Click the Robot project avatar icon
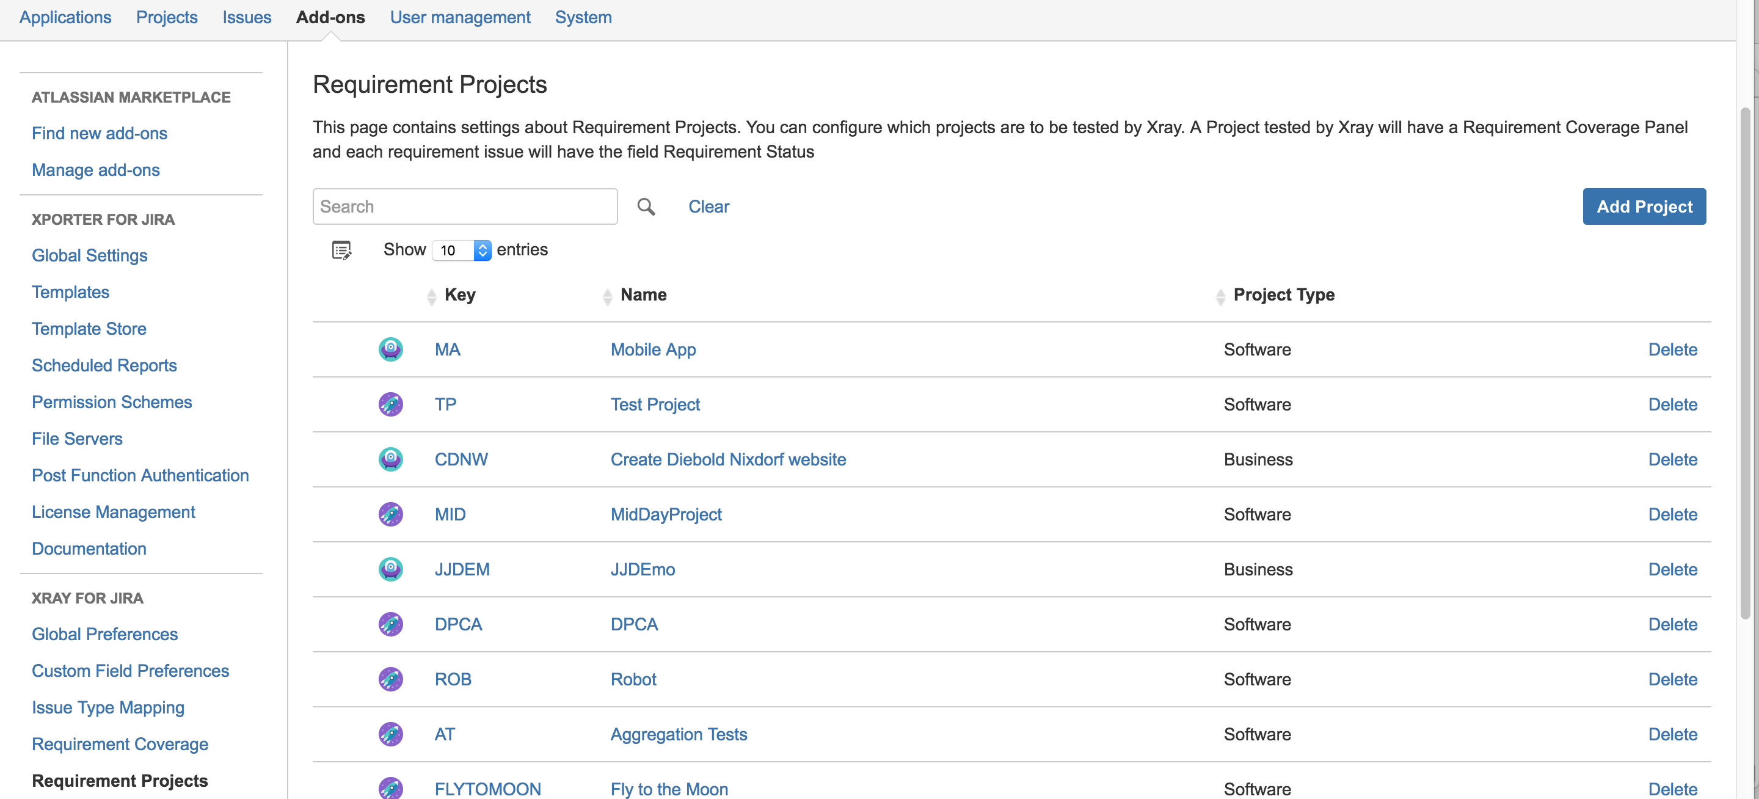Screen dimensions: 1759x799 point(391,679)
